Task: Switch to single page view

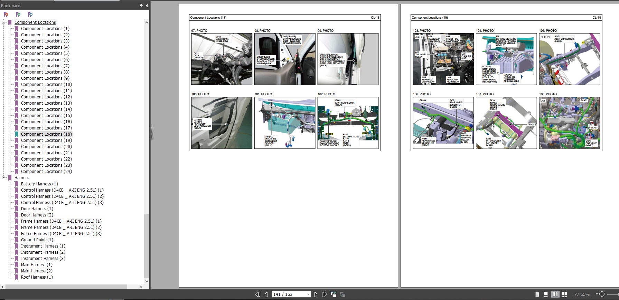Action: coord(537,294)
